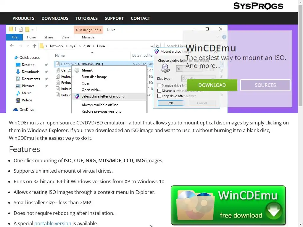Click the WinCDEmu icon in dialog title
The height and width of the screenshot is (227, 303).
click(x=157, y=51)
